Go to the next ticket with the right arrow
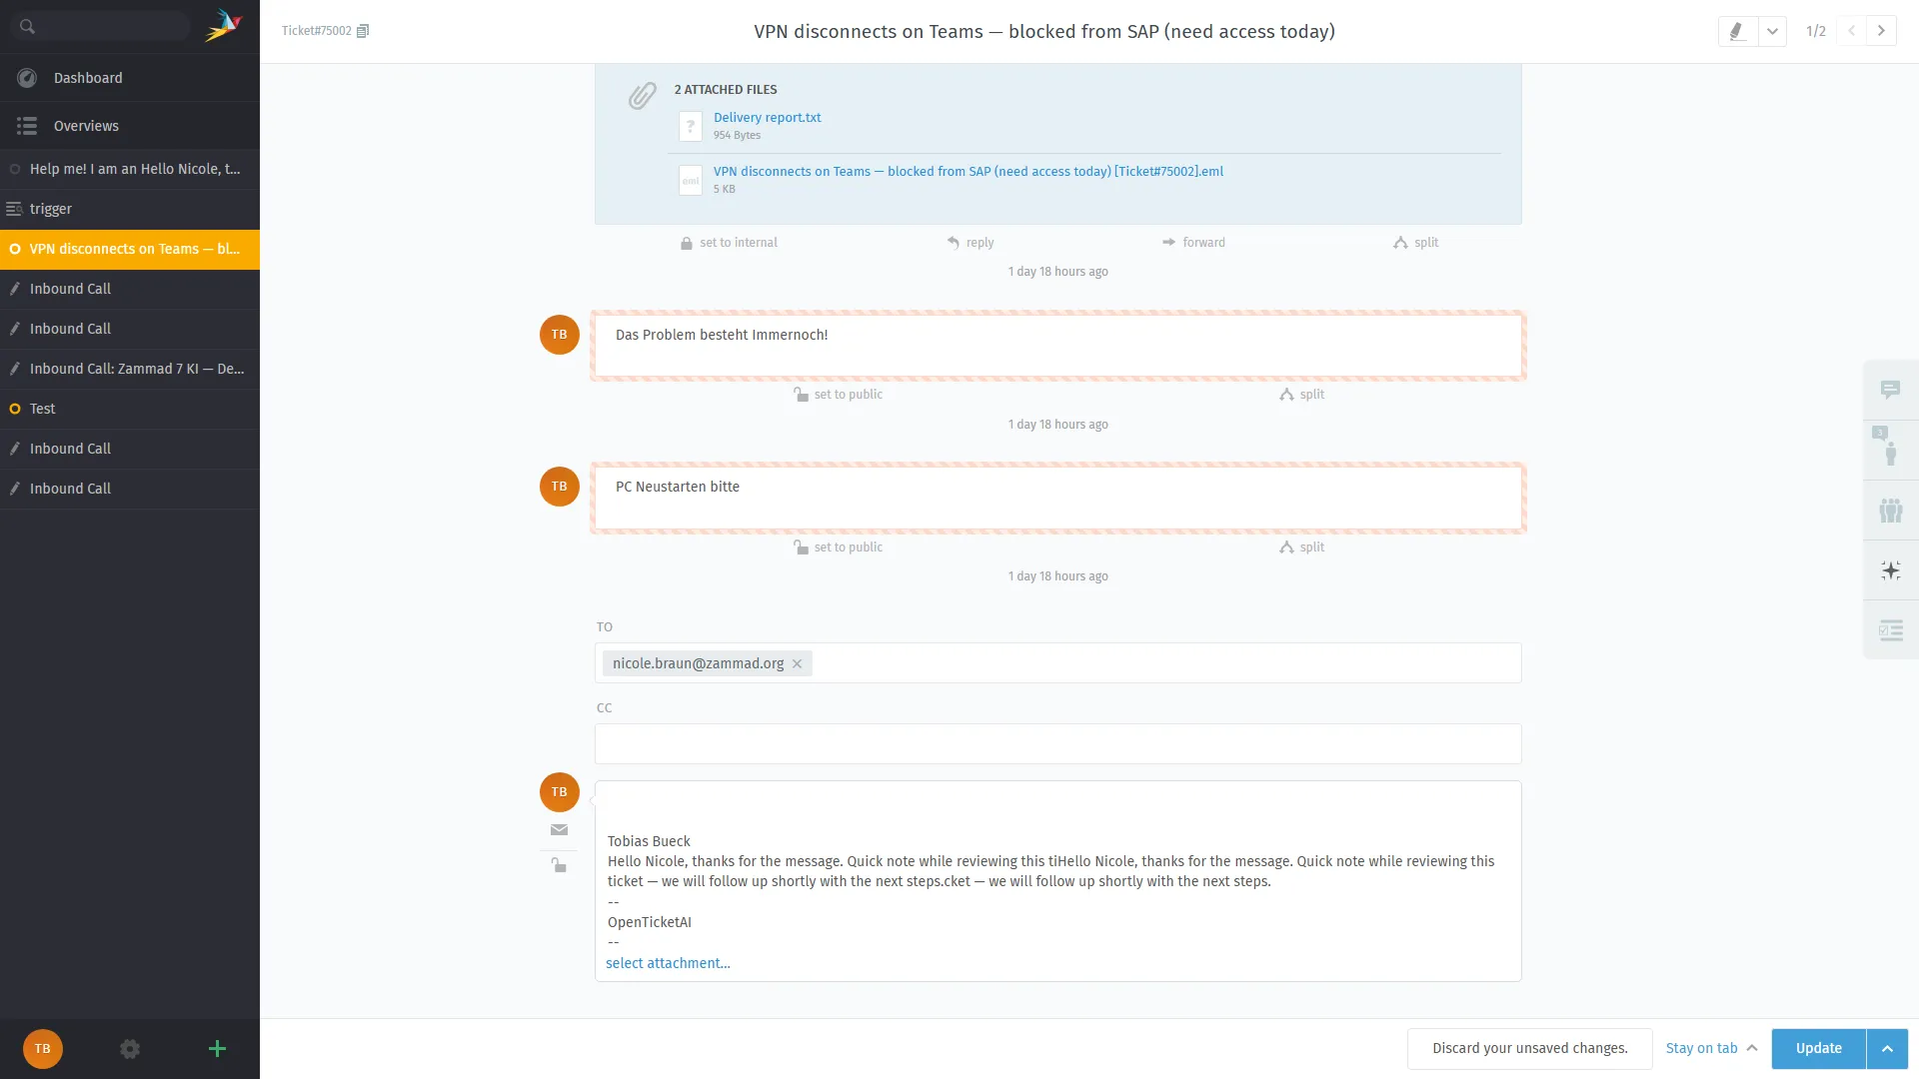The height and width of the screenshot is (1079, 1919). coord(1881,31)
